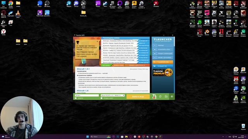The height and width of the screenshot is (139, 248).
Task: Select the OBS Studio desktop icon
Action: [47, 4]
